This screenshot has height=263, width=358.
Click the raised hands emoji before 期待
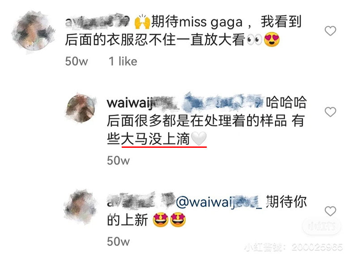coord(142,22)
